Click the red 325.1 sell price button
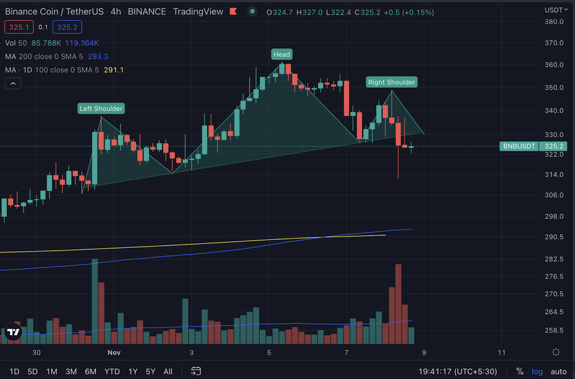 19,27
